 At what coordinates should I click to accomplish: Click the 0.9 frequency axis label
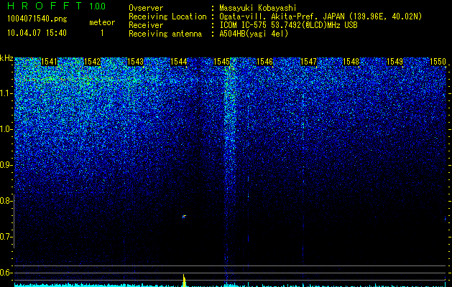pos(6,165)
